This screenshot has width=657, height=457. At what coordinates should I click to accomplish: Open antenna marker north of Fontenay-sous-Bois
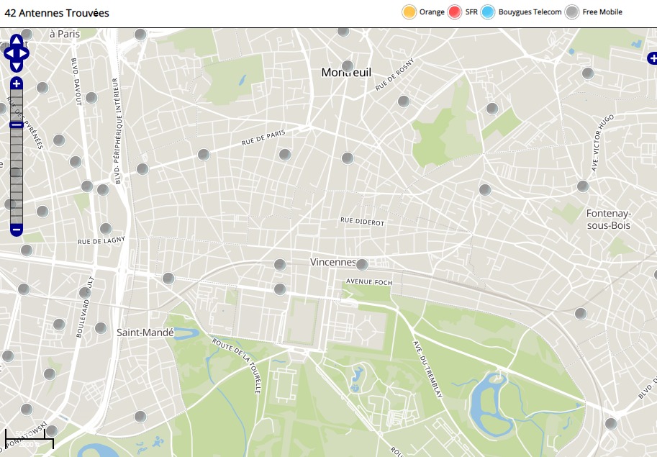pyautogui.click(x=583, y=186)
